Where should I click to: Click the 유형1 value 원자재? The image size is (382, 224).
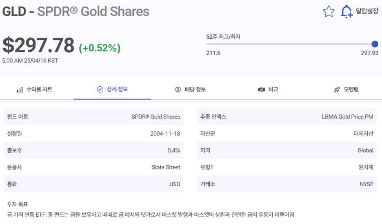[x=366, y=167]
